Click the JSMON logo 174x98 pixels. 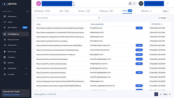pyautogui.click(x=9, y=4)
